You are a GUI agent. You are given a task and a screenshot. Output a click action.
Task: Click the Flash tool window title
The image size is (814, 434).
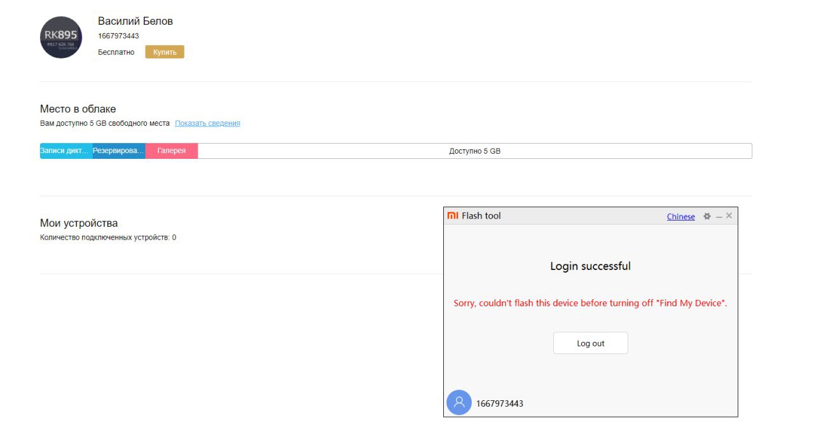tap(481, 216)
